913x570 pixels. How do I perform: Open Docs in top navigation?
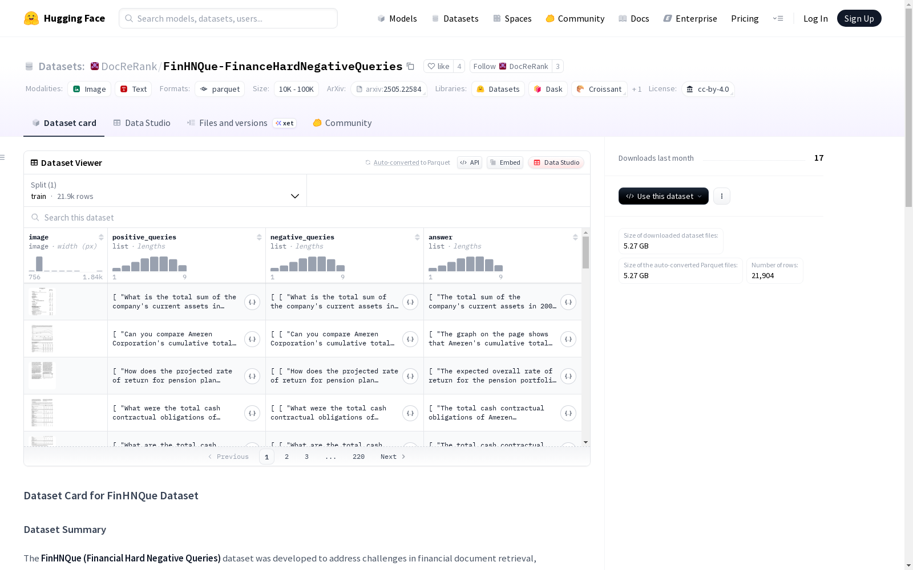(x=634, y=18)
